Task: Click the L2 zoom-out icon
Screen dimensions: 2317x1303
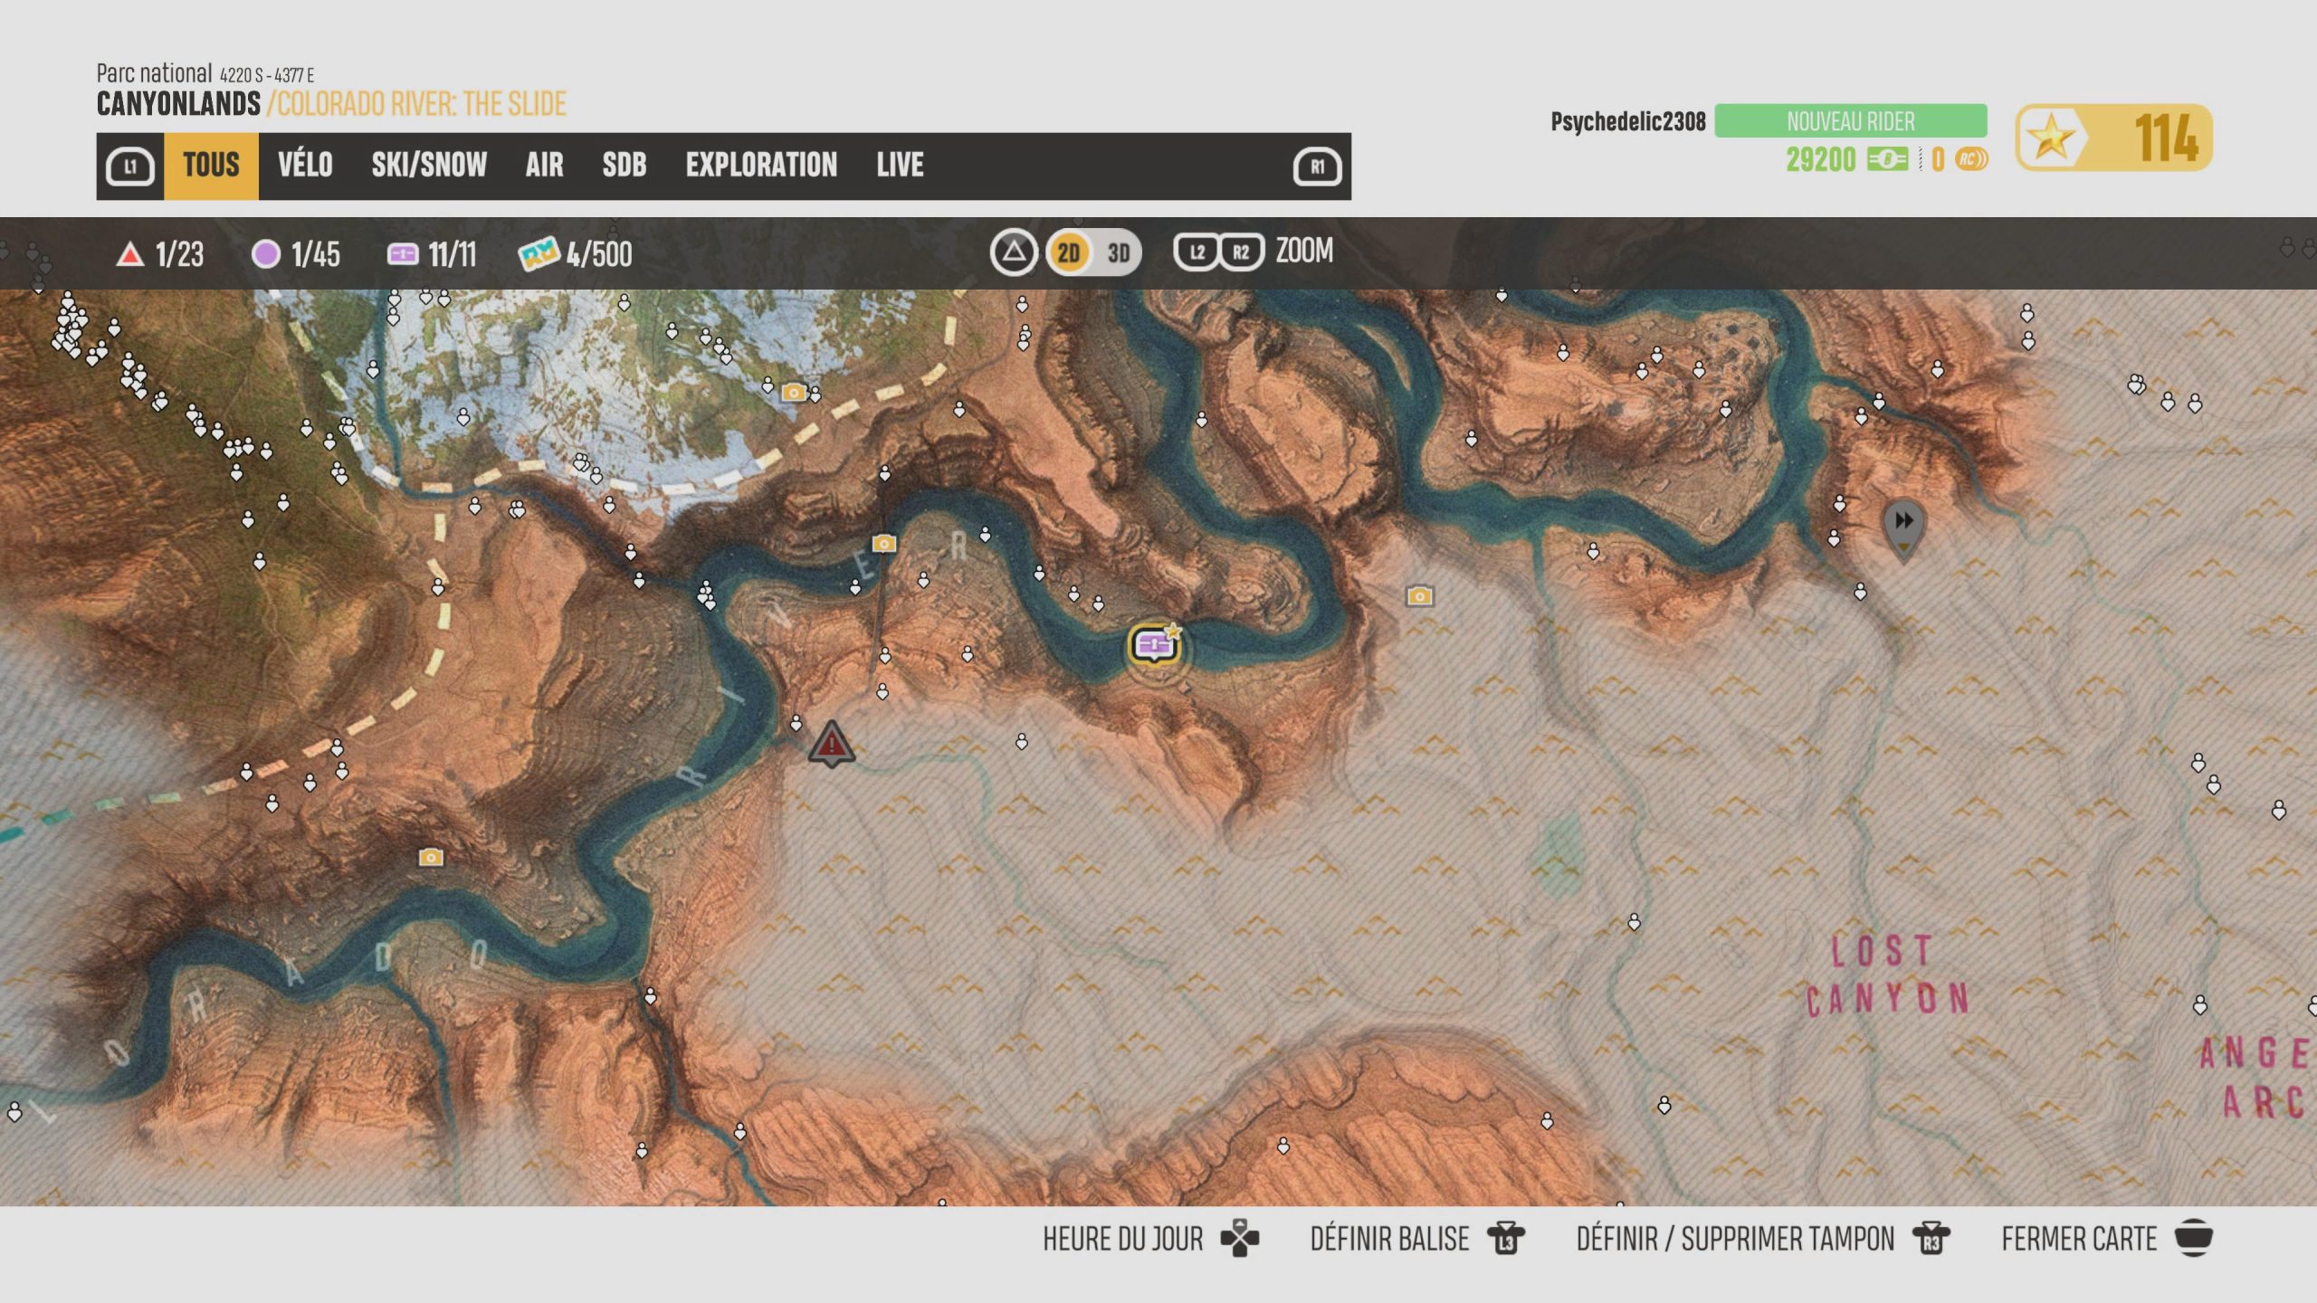Action: pyautogui.click(x=1197, y=252)
